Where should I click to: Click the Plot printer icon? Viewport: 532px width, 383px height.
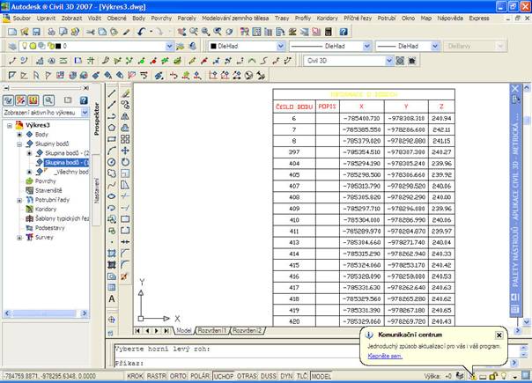click(51, 32)
